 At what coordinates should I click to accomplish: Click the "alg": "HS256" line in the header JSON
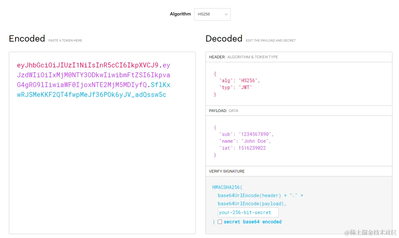pyautogui.click(x=239, y=81)
